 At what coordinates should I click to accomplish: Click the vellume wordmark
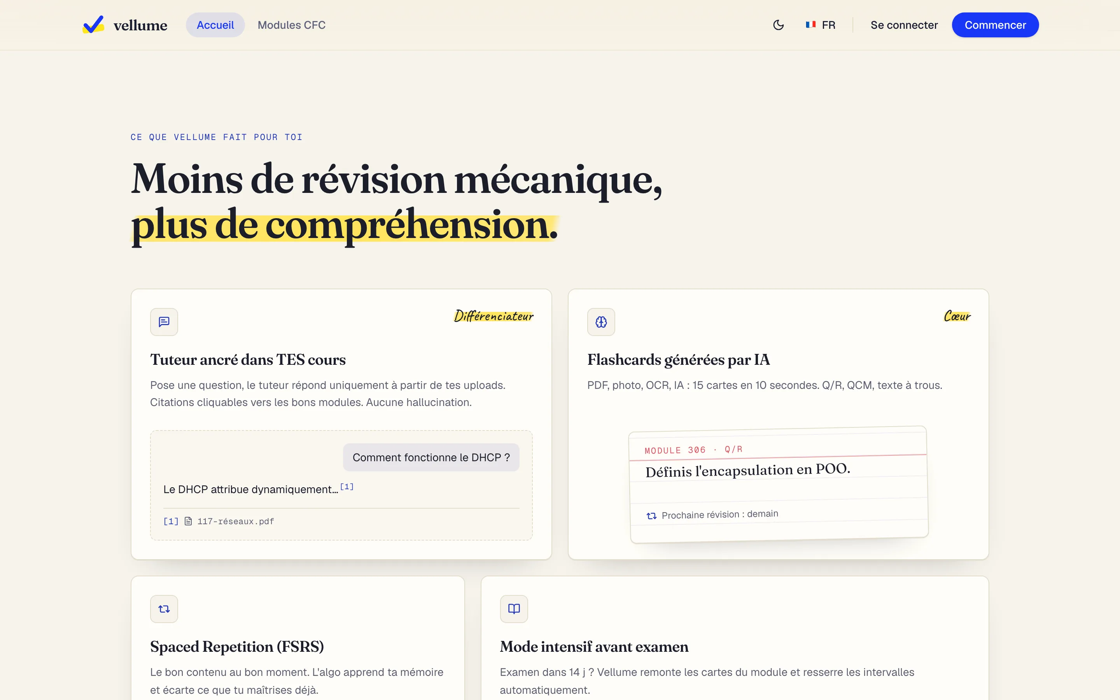tap(140, 25)
